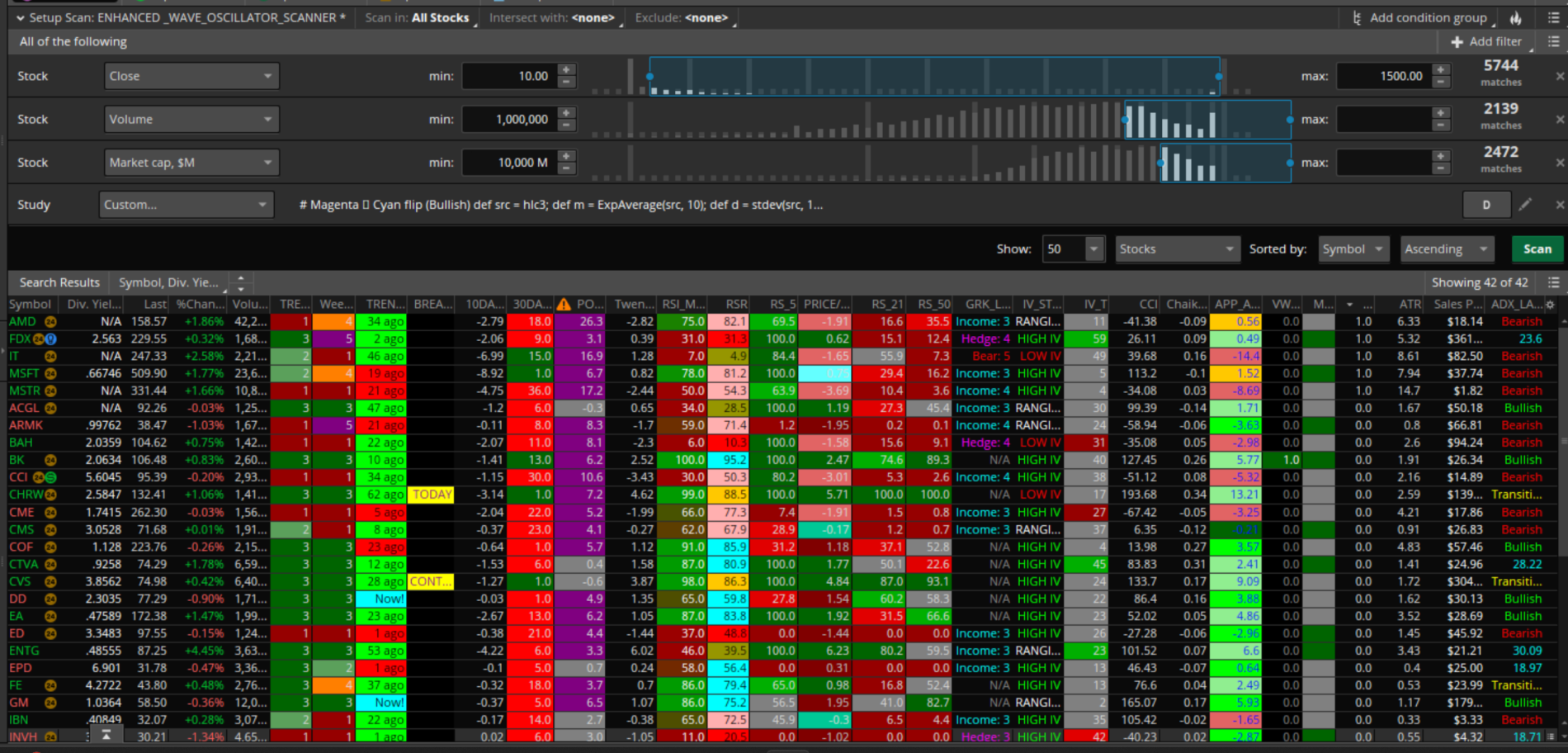Viewport: 1568px width, 753px height.
Task: Click the up arrow next to the column set selector
Action: 241,278
